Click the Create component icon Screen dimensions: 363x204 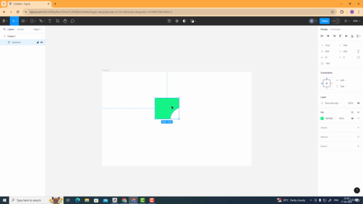177,21
